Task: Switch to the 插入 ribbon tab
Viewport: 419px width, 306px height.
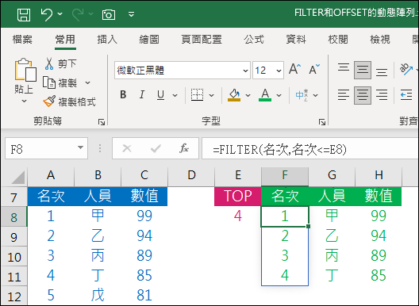Action: (x=107, y=40)
